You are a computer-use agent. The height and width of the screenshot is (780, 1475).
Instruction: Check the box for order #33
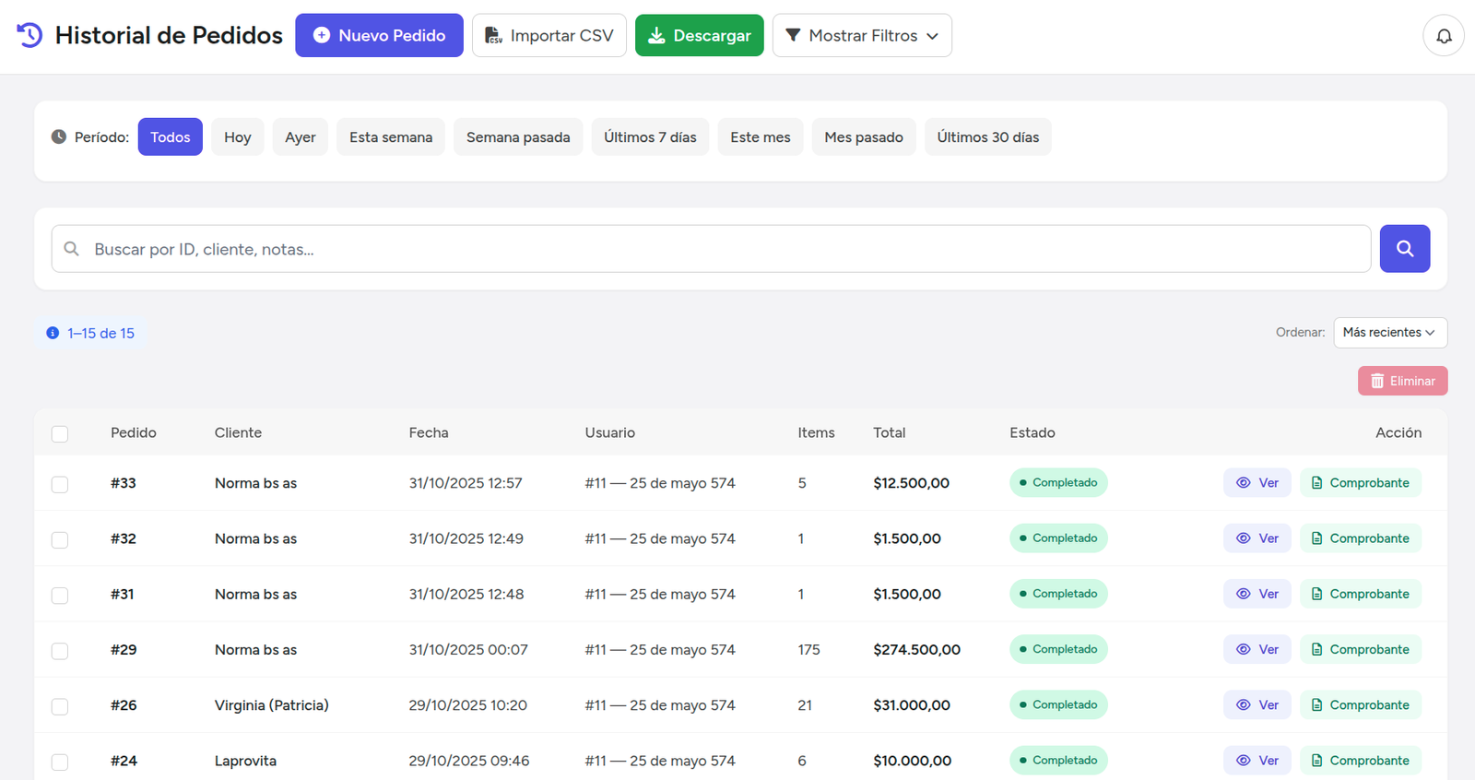point(60,484)
